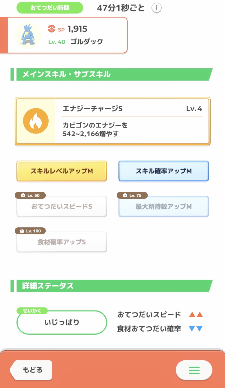Viewport: 225px width, 388px height.
Task: Tap the Poké Ball SP icon
Action: point(52,29)
